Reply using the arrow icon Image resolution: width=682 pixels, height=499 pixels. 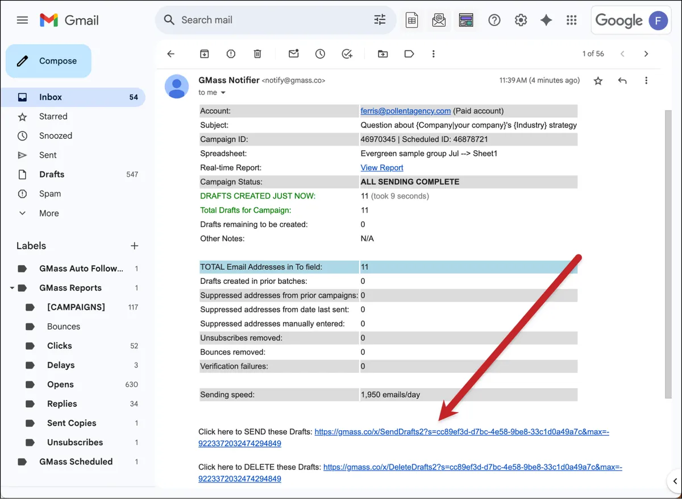tap(622, 81)
